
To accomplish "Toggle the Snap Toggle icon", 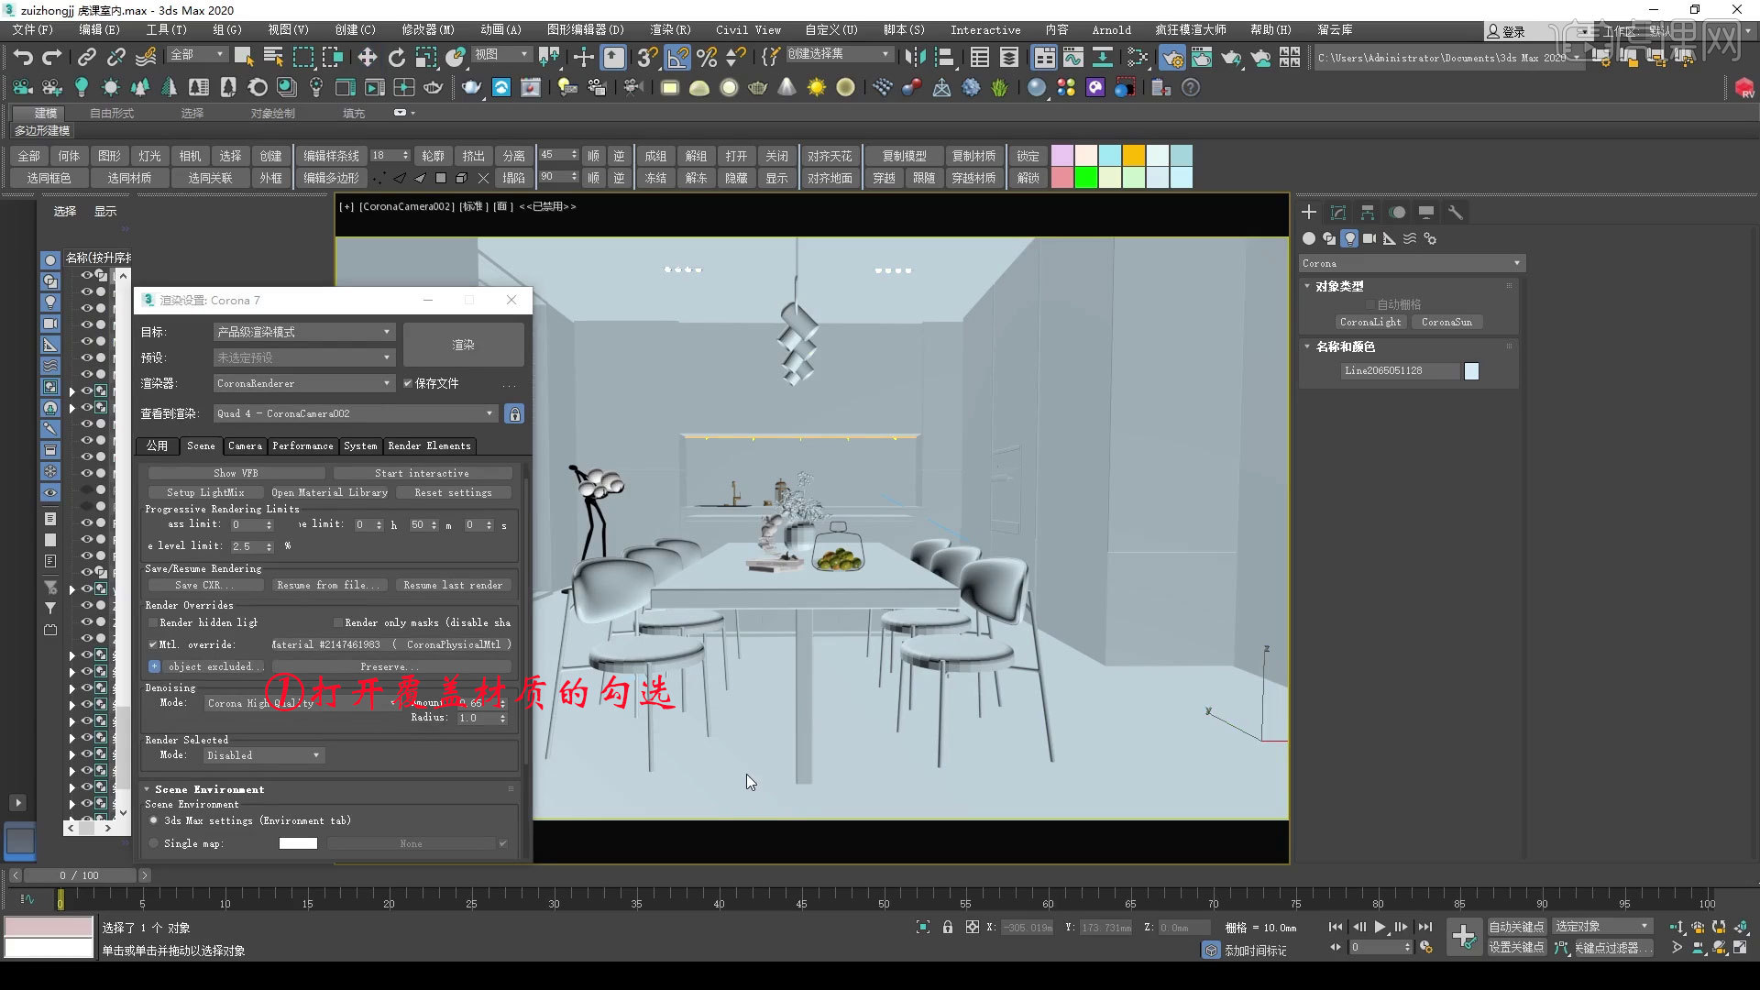I will pyautogui.click(x=646, y=57).
